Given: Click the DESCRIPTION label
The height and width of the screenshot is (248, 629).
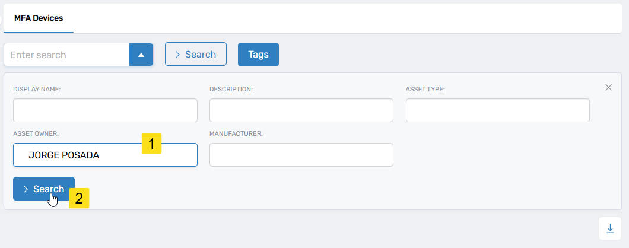Looking at the screenshot, I should pos(231,89).
